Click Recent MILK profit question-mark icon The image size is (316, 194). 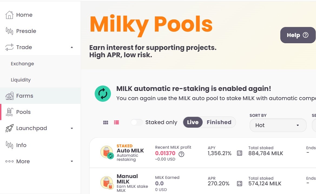(x=181, y=154)
